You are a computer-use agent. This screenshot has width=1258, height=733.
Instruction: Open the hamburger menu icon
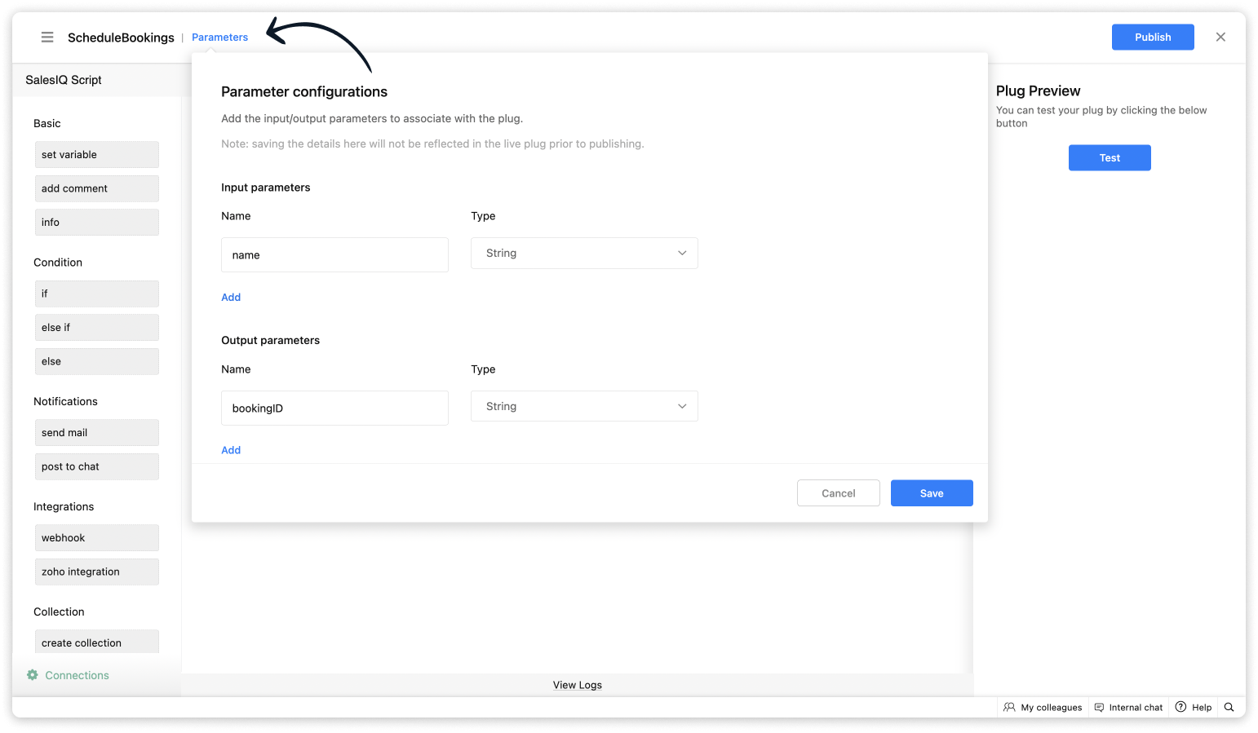(x=47, y=38)
